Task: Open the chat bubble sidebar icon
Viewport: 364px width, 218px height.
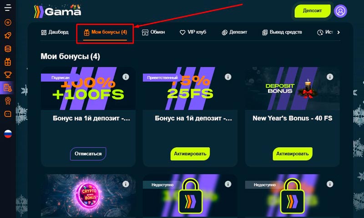Action: [x=8, y=114]
